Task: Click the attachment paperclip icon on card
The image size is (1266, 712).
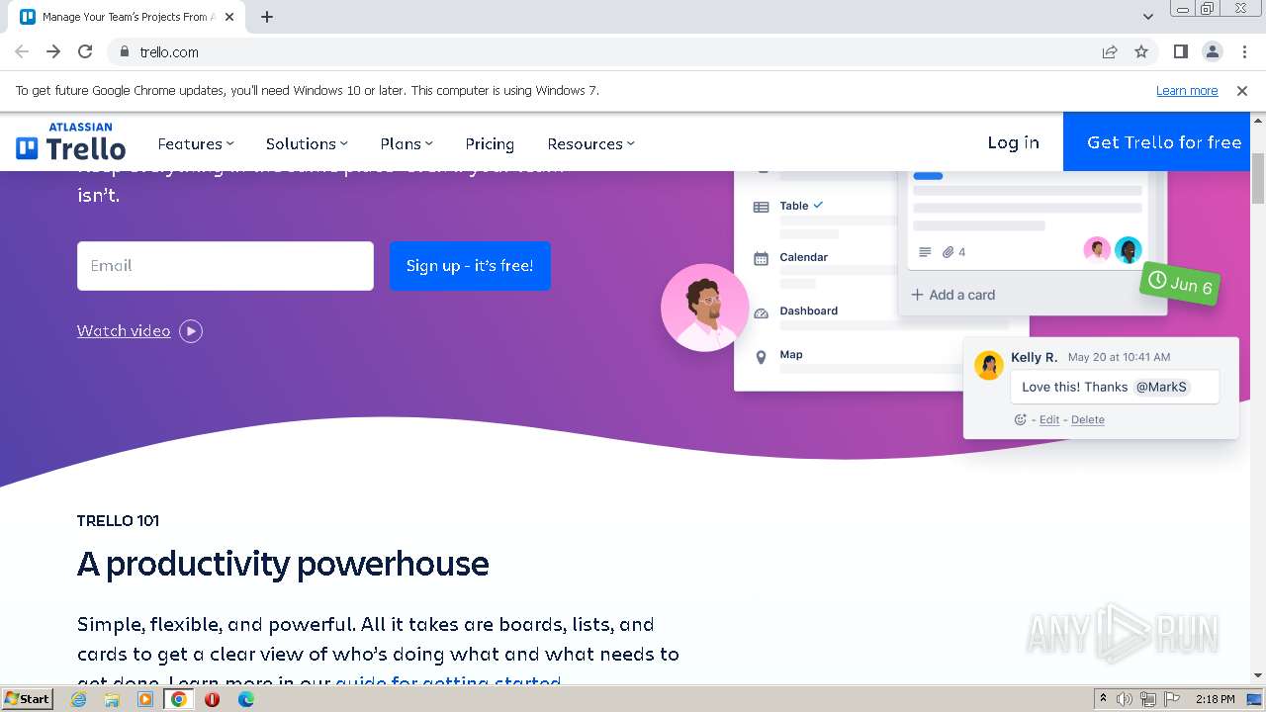Action: [948, 252]
